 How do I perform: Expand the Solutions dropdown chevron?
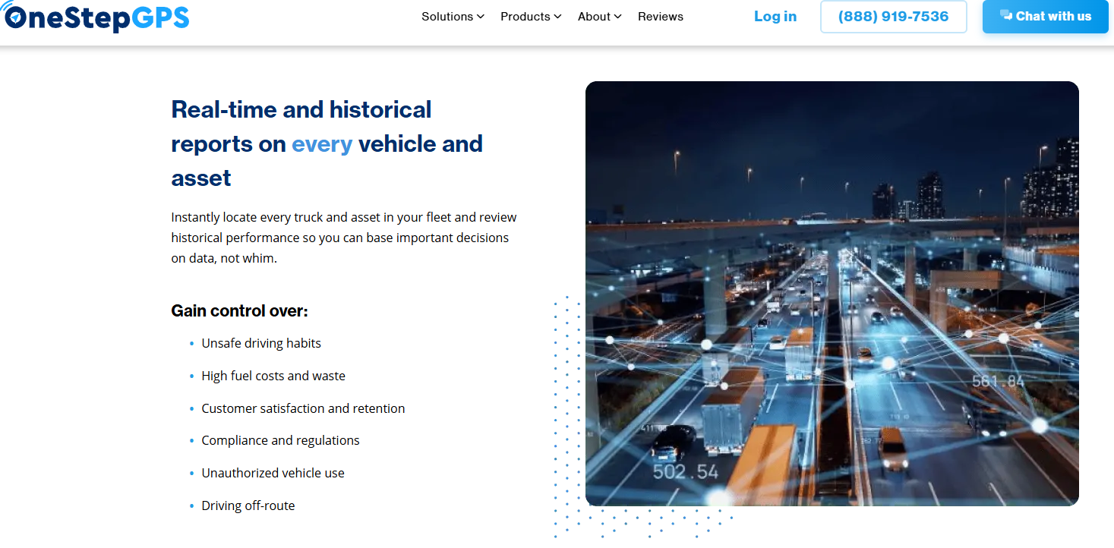click(480, 17)
